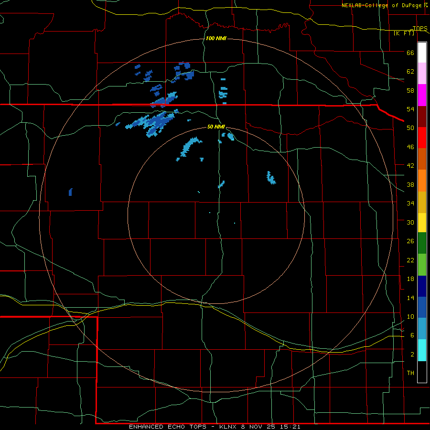Click the cyan 6 kft color swatch

tap(422, 350)
